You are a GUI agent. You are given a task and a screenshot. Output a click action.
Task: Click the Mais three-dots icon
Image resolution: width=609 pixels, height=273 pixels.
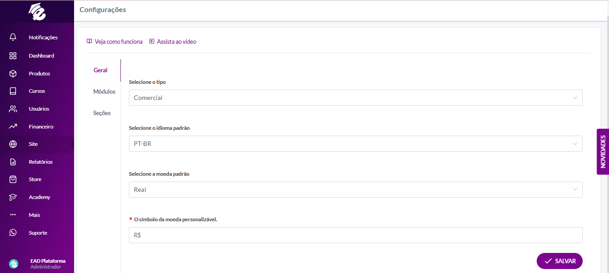click(13, 215)
